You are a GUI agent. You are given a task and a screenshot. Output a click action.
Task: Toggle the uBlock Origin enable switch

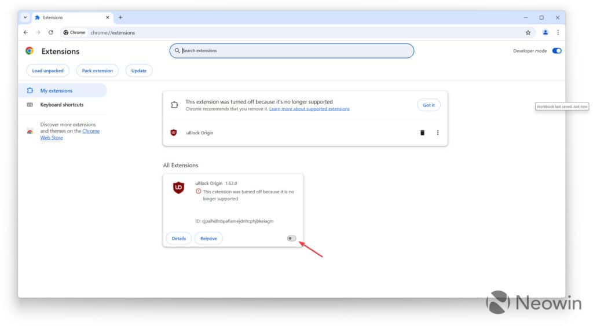[x=291, y=239]
